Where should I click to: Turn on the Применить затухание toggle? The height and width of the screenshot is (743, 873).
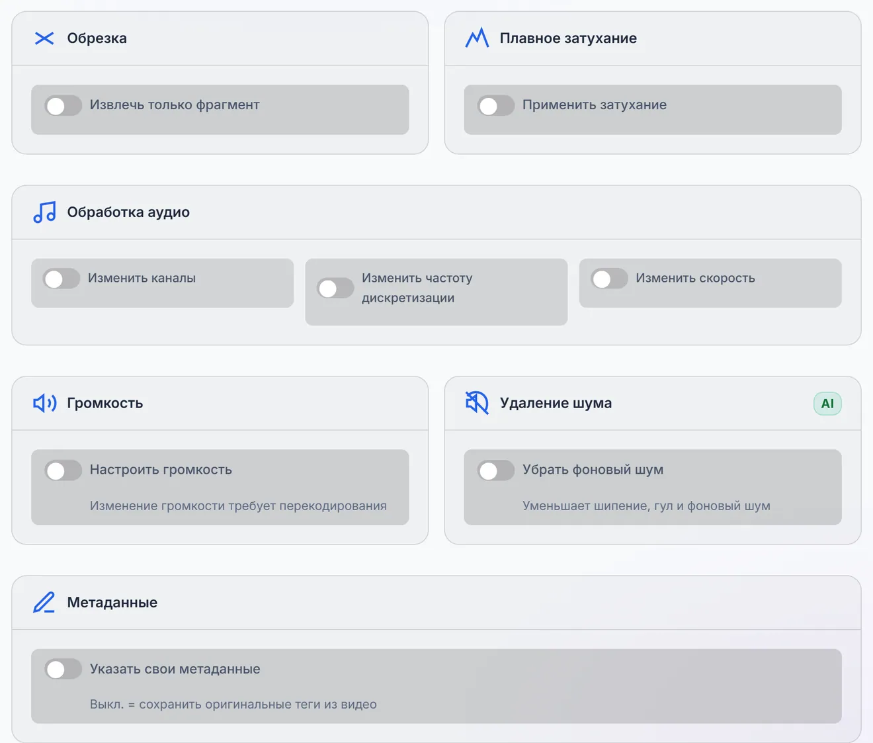tap(496, 105)
